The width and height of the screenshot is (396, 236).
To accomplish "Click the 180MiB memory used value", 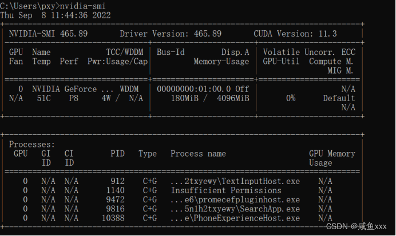I will tap(185, 98).
